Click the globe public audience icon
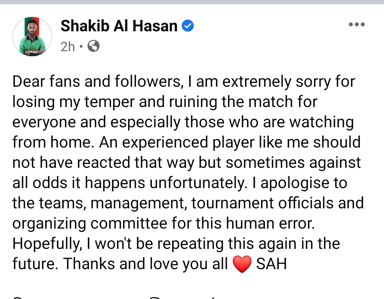This screenshot has height=299, width=384. (94, 46)
